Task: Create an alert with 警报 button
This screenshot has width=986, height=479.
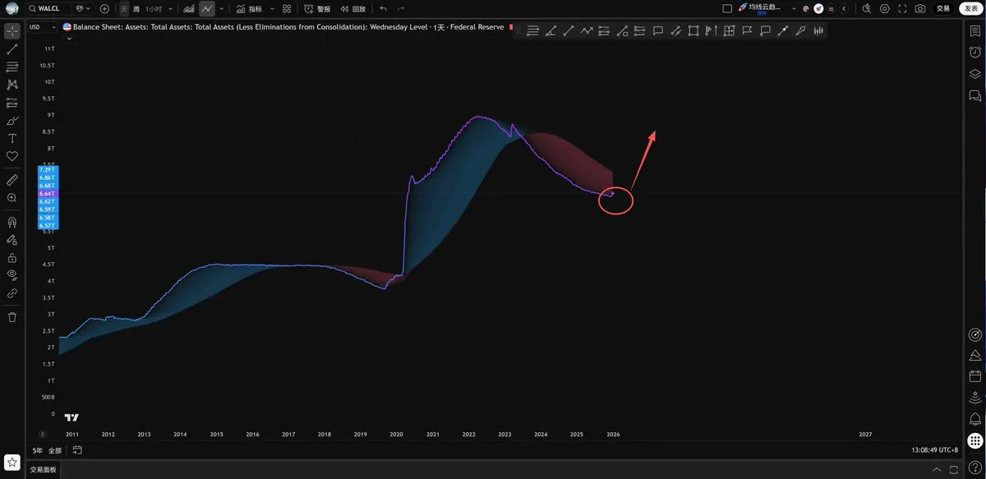Action: (317, 8)
